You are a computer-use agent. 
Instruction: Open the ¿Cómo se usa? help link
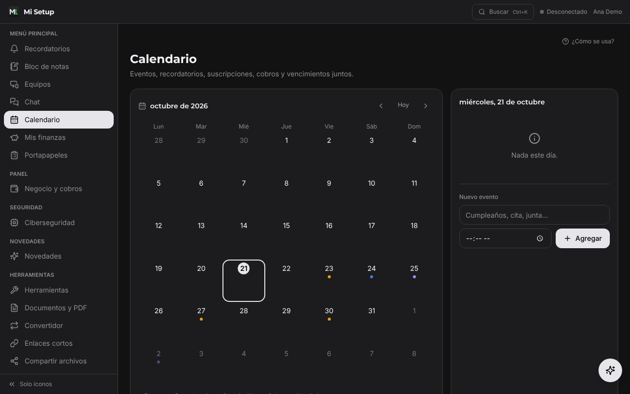[588, 41]
